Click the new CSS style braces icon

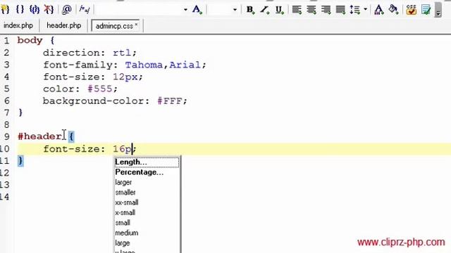[x=5, y=9]
